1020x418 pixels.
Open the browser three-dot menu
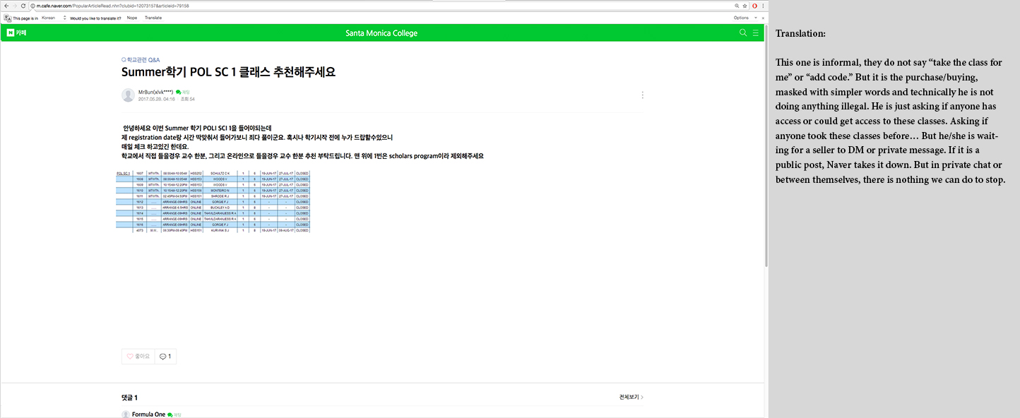[763, 6]
